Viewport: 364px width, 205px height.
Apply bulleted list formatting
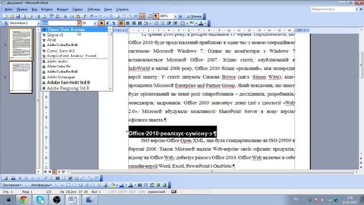163,23
